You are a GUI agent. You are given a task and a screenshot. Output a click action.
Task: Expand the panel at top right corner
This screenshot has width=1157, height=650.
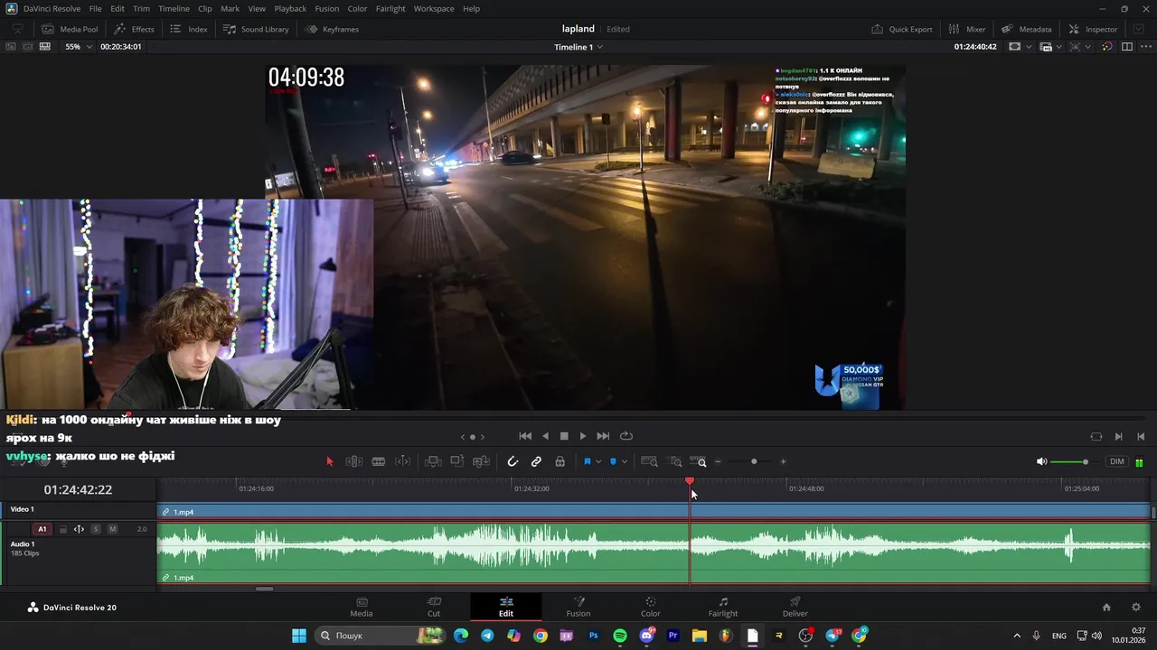coord(1139,29)
